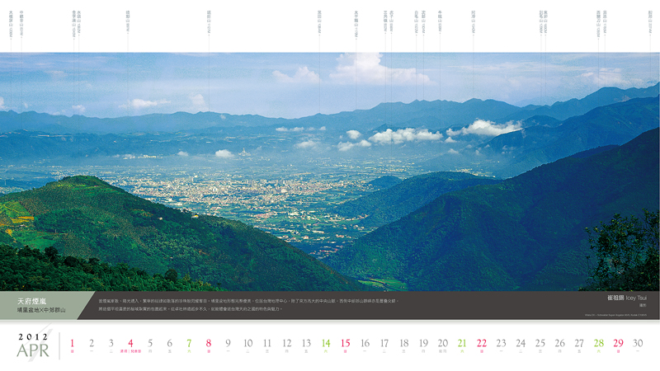
Task: Select date 27 on the calendar
Action: tap(579, 343)
